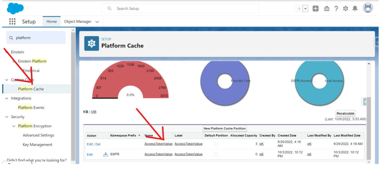The height and width of the screenshot is (169, 383).
Task: Click the installed package icon beside SSPR
Action: (x=106, y=154)
